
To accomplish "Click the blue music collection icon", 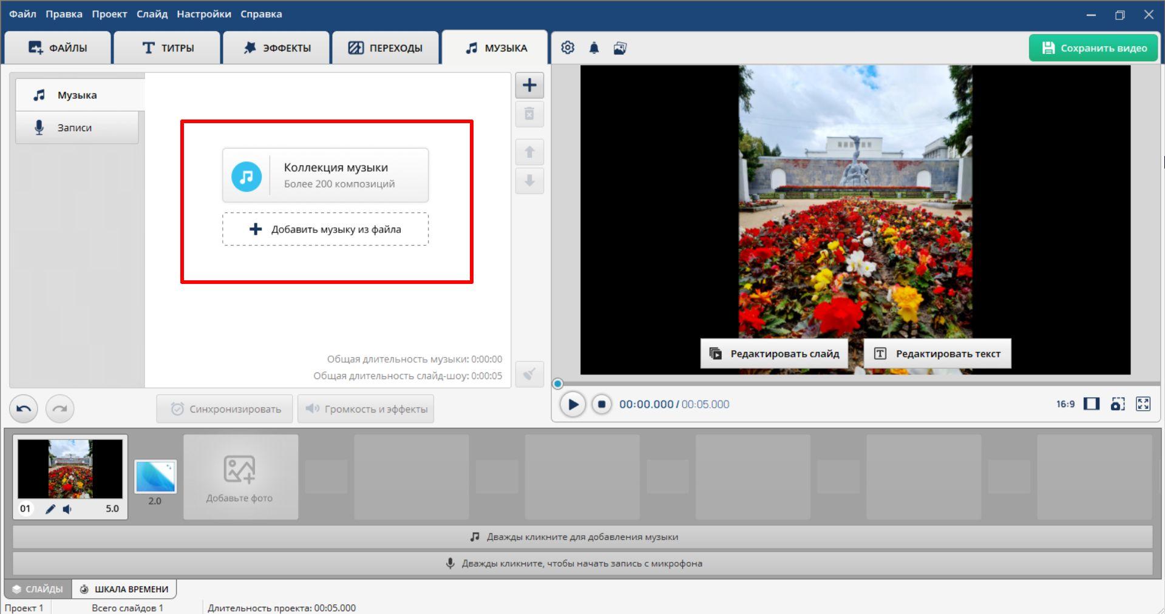I will pos(246,177).
